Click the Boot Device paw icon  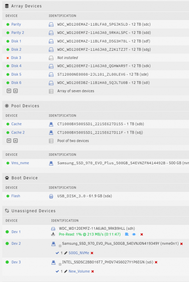click(x=7, y=178)
